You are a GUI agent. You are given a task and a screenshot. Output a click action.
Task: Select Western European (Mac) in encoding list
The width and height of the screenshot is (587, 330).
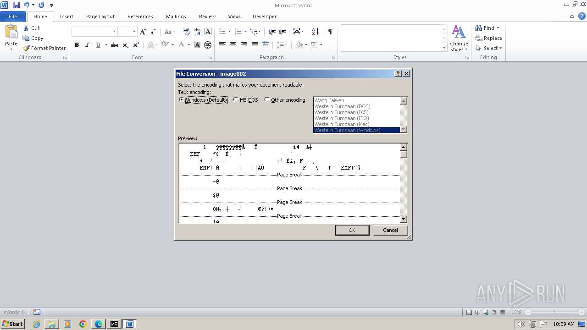tap(356, 124)
